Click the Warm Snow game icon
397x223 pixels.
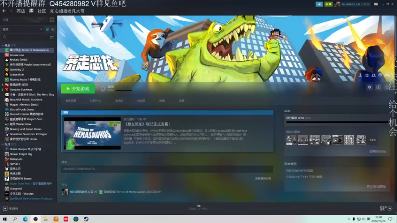(7, 124)
